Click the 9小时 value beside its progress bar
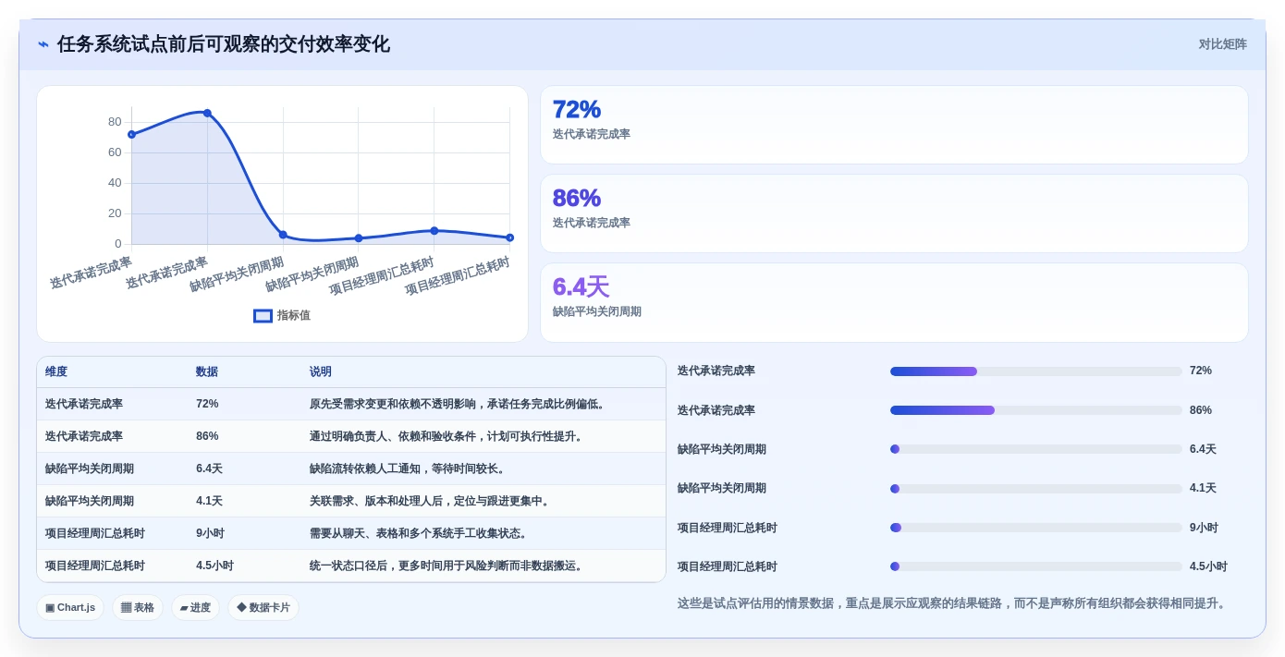 tap(1204, 528)
